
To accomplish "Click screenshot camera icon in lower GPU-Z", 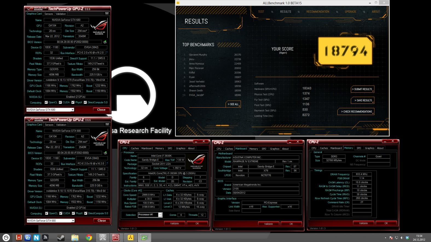I will (107, 124).
